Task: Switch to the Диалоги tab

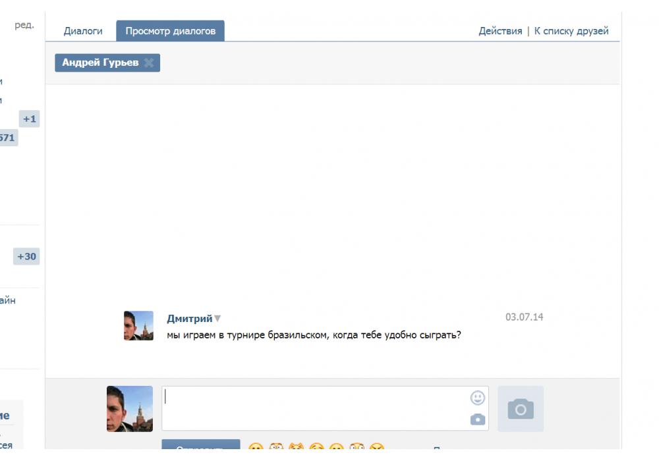Action: pyautogui.click(x=83, y=31)
